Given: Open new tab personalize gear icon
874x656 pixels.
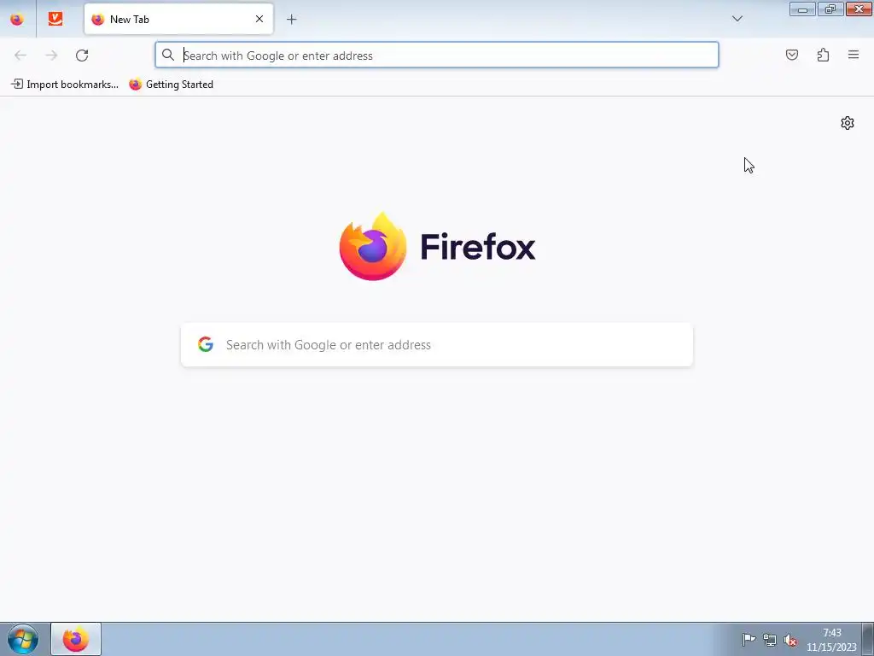Looking at the screenshot, I should tap(848, 123).
